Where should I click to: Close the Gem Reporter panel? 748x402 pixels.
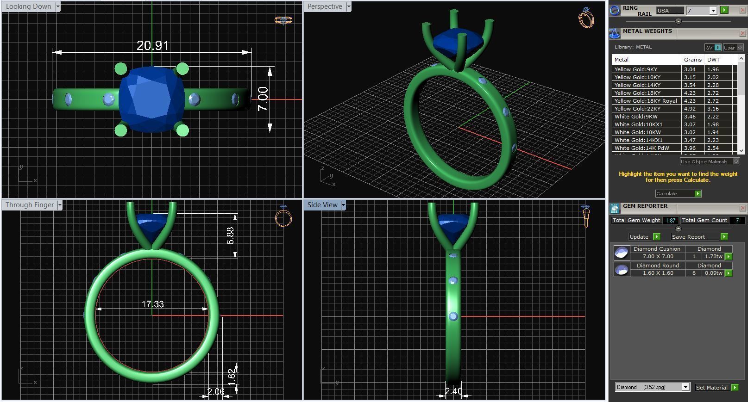click(743, 208)
